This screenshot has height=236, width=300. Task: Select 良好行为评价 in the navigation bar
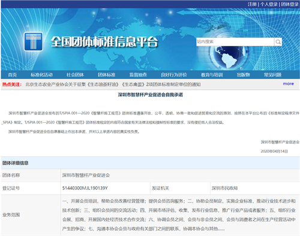(x=174, y=75)
